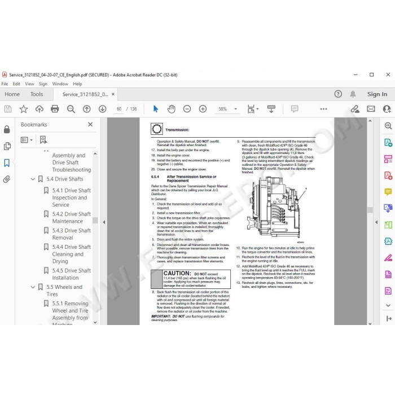This screenshot has width=395, height=395.
Task: Open the zoom level dropdown
Action: pos(235,109)
